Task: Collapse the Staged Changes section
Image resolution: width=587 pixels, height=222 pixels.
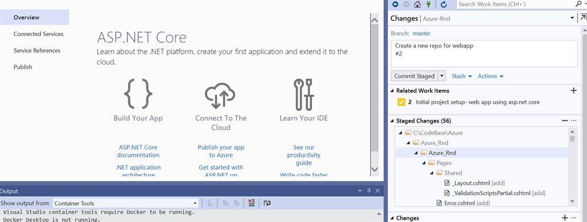Action: pyautogui.click(x=392, y=121)
